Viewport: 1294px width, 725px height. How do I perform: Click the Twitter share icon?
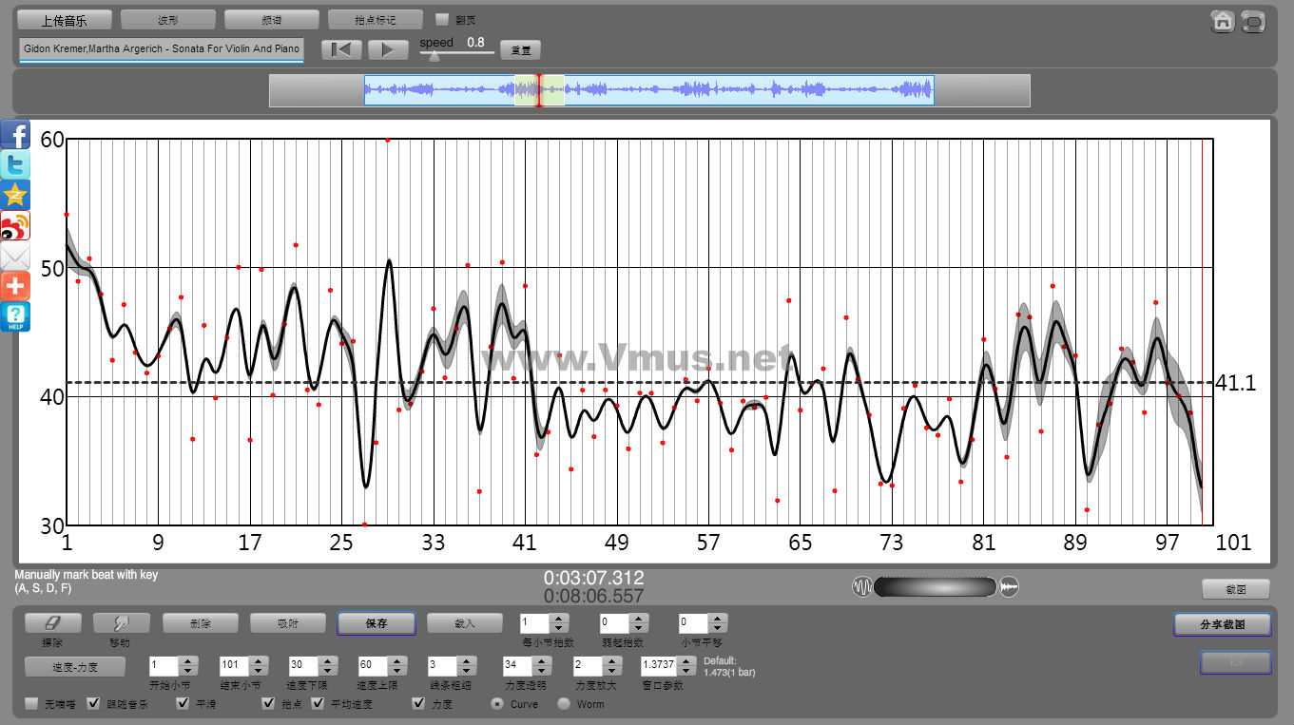point(15,164)
